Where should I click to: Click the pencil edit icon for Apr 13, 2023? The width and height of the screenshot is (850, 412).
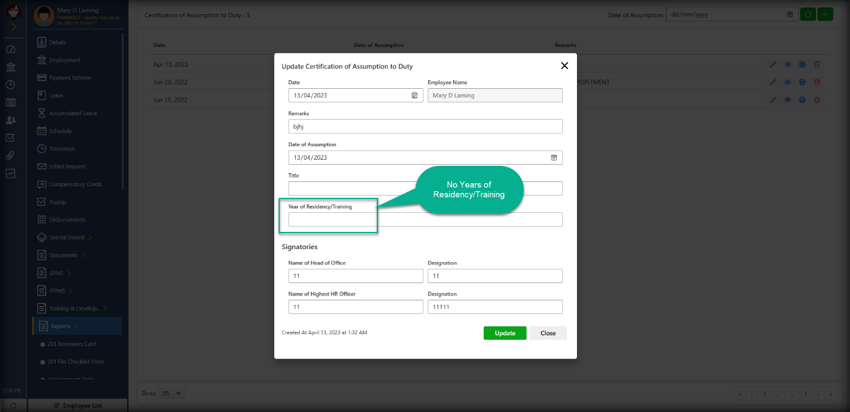[773, 64]
